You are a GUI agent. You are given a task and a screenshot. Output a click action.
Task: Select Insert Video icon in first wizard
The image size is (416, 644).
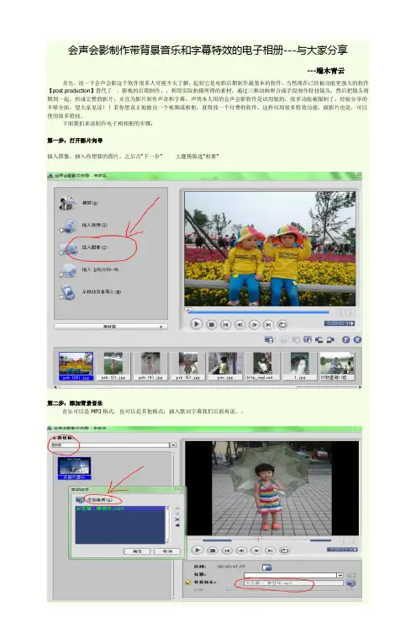coord(67,225)
